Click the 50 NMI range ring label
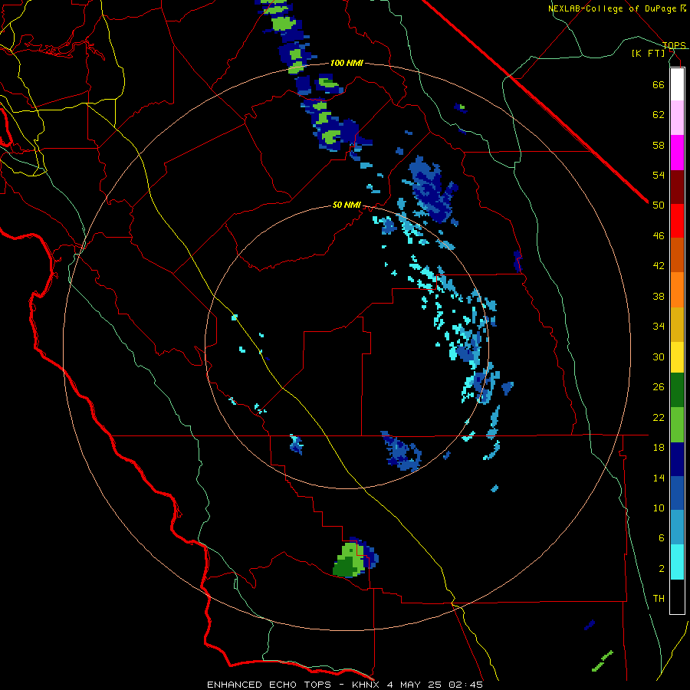 (347, 205)
